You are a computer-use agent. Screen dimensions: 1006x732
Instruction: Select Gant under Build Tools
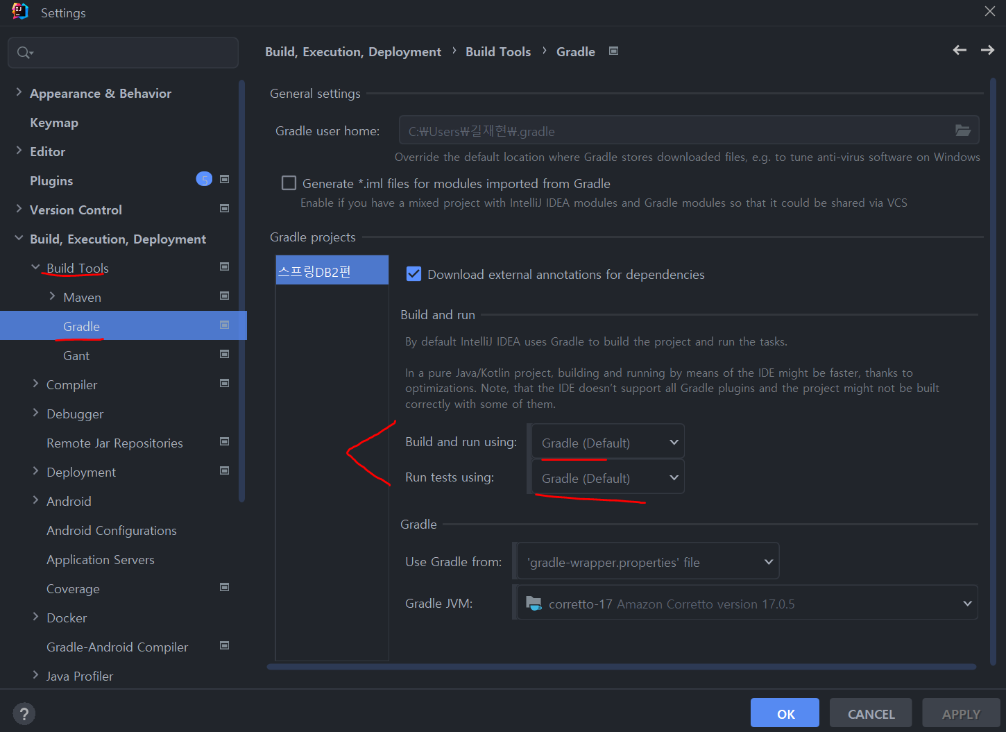[x=76, y=355]
